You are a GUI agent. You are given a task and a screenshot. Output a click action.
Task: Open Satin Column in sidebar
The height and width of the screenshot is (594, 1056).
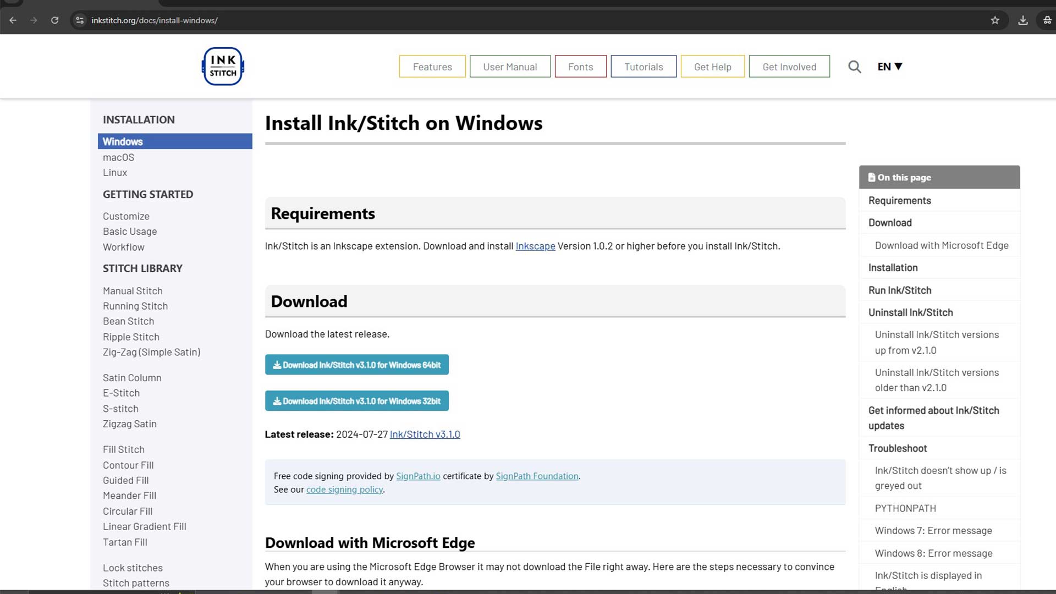point(132,378)
